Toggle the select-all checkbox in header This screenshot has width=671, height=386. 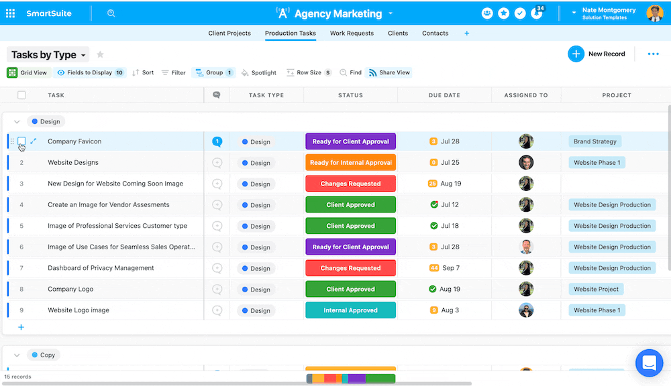(x=21, y=95)
